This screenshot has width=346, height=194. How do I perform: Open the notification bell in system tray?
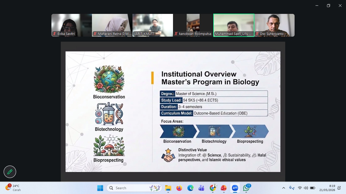click(339, 188)
